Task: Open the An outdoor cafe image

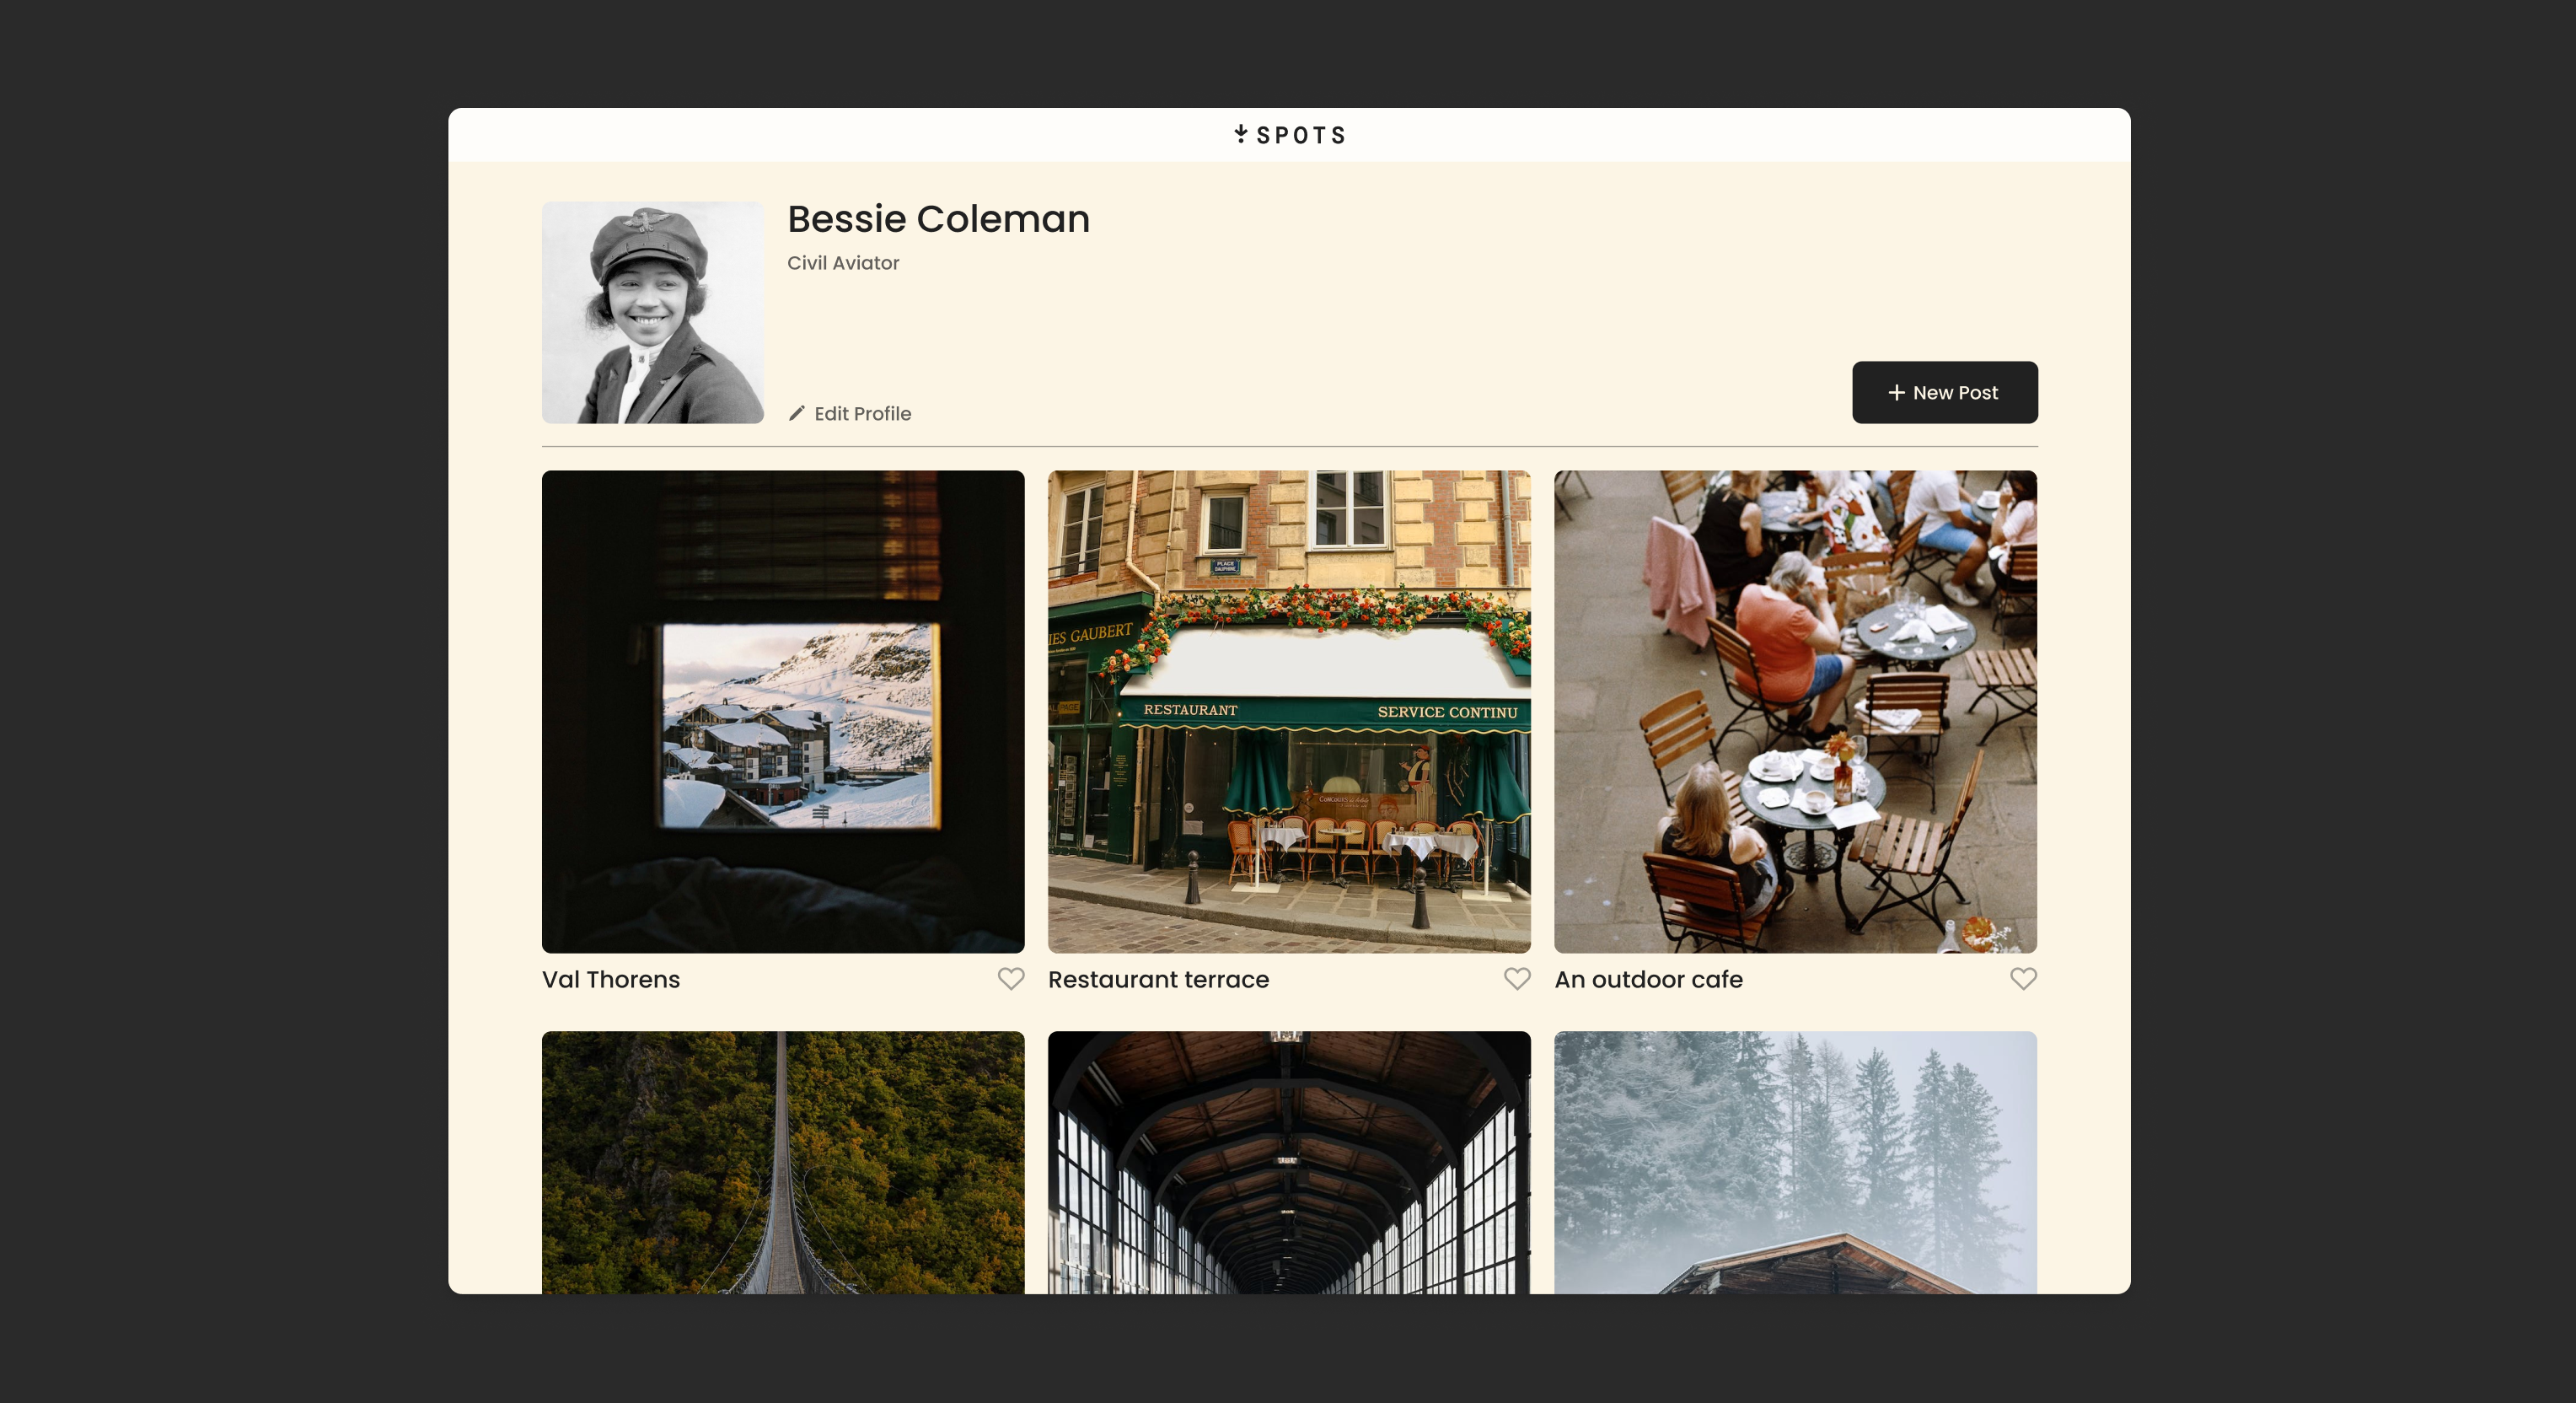Action: pos(1795,711)
